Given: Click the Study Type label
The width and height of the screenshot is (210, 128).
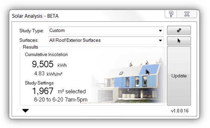Looking at the screenshot, I should (x=32, y=31).
